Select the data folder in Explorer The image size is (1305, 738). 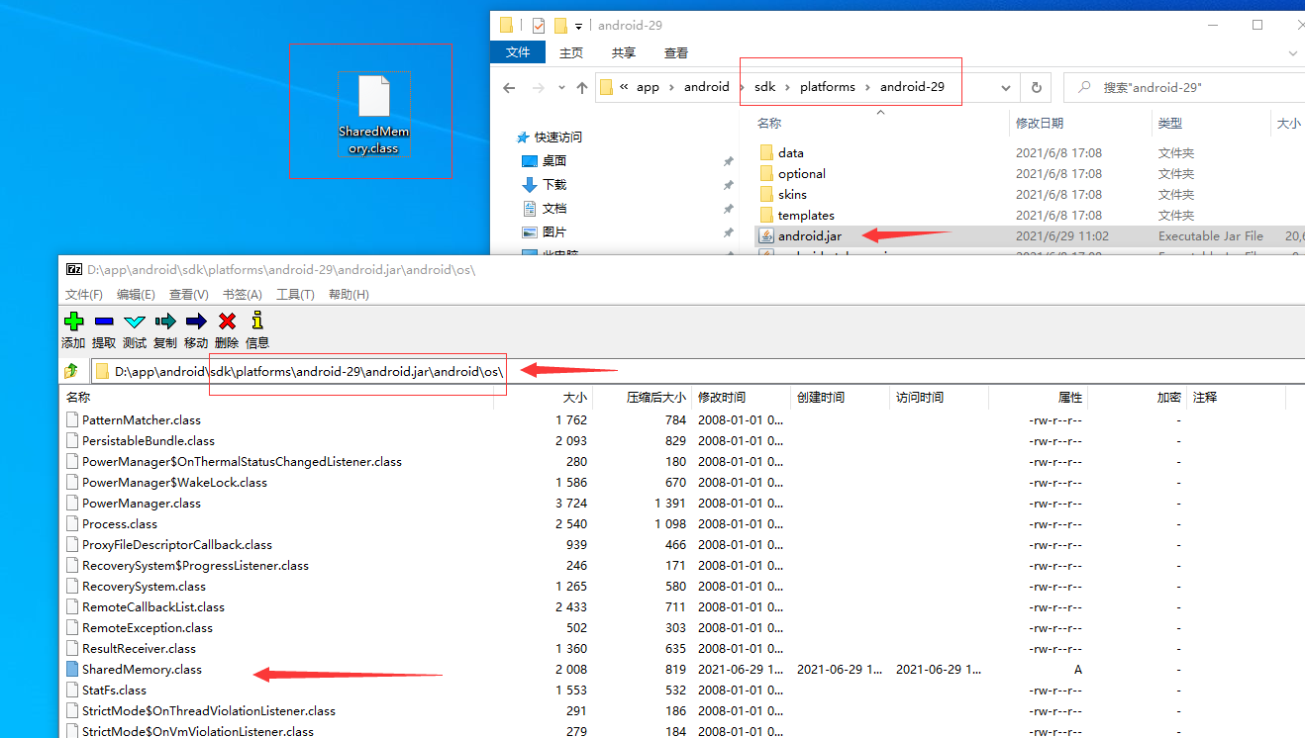(790, 152)
